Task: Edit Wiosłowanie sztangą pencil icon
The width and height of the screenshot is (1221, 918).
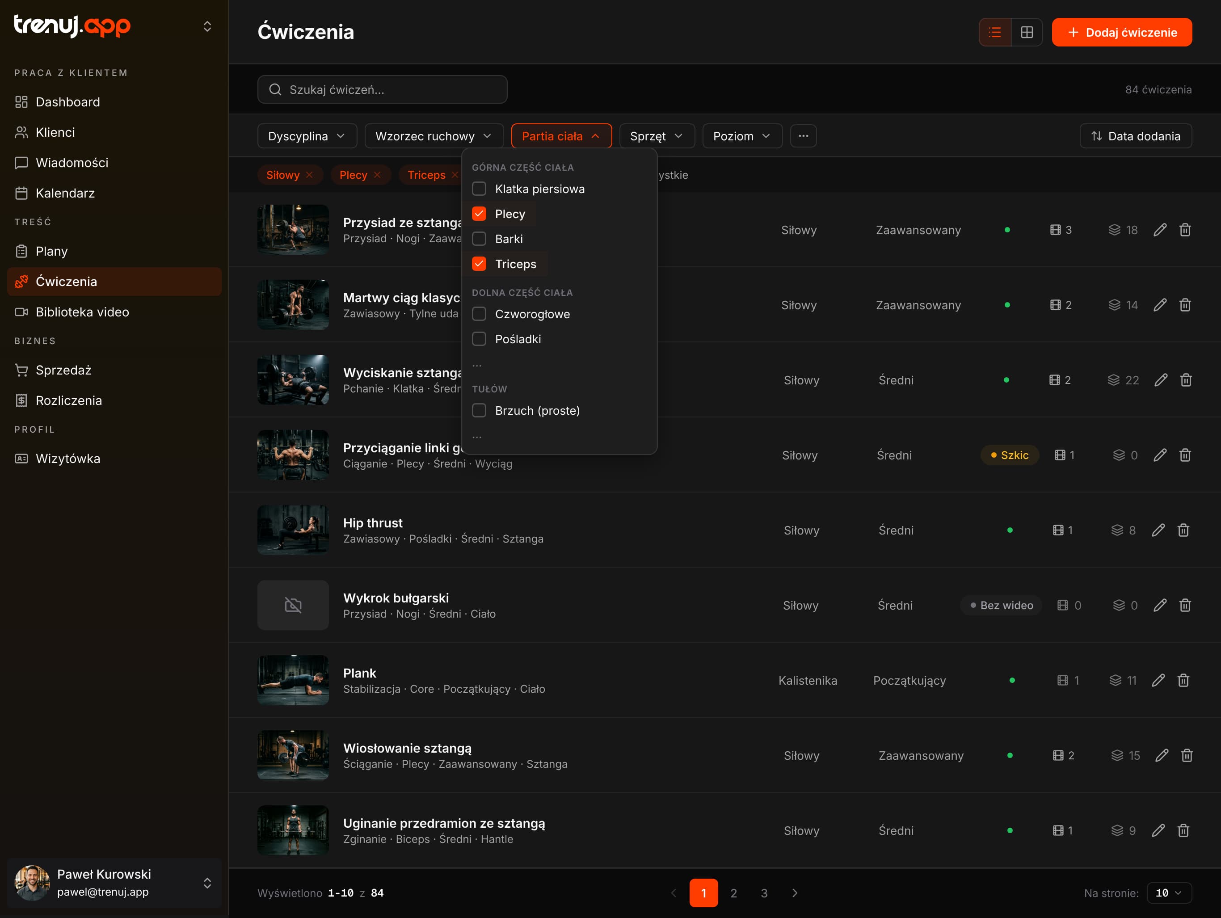Action: 1162,755
